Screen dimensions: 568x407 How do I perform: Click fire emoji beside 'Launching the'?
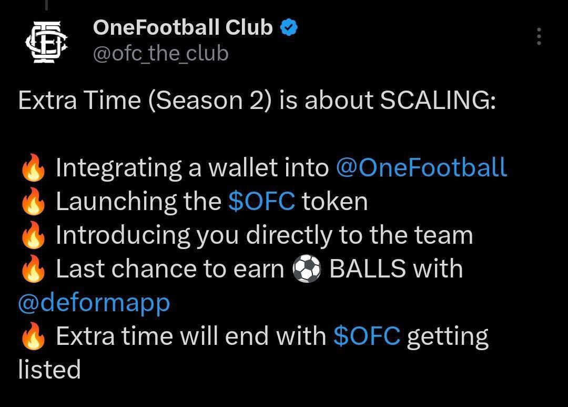(33, 201)
